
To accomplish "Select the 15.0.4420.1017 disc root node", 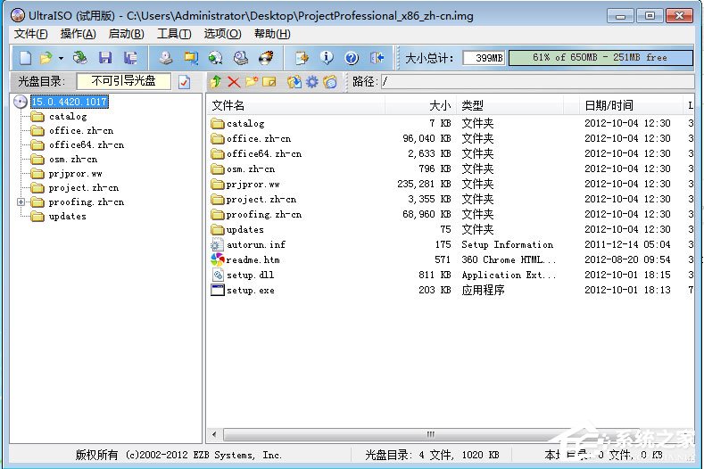I will coord(69,102).
